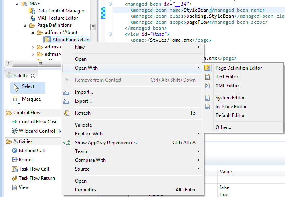The image size is (285, 197).
Task: Click the Export menu icon
Action: [67, 101]
